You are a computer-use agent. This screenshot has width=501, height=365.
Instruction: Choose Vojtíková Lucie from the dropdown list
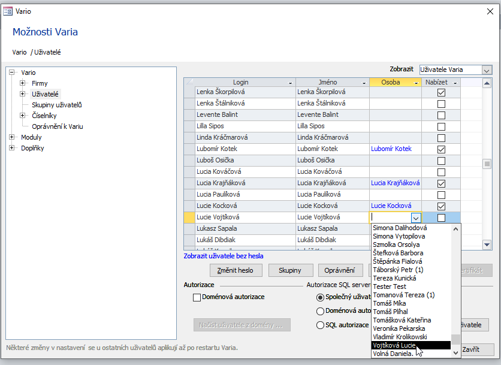[411, 345]
